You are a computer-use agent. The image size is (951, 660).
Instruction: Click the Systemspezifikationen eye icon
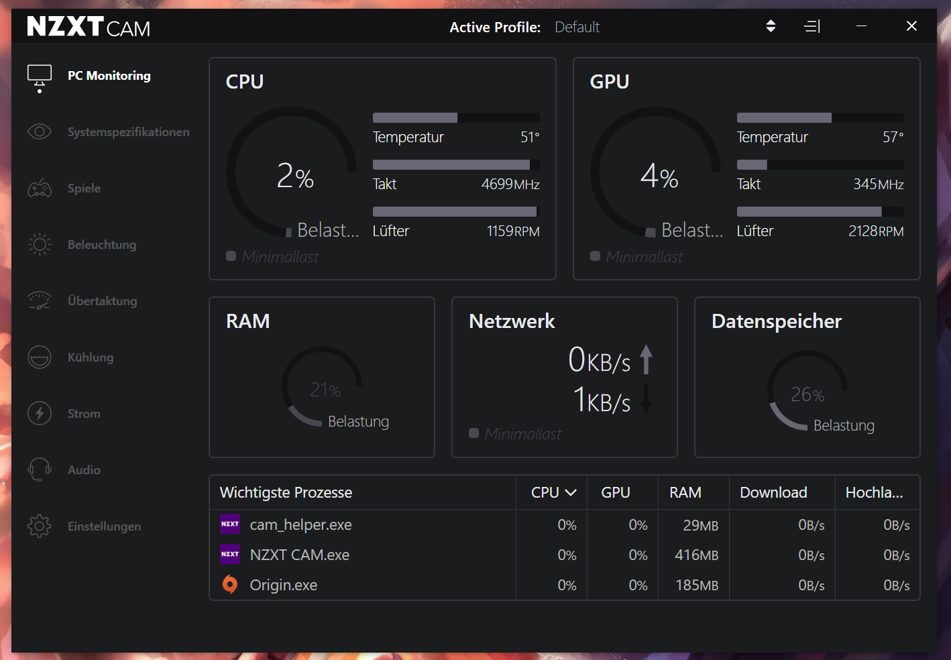click(40, 131)
